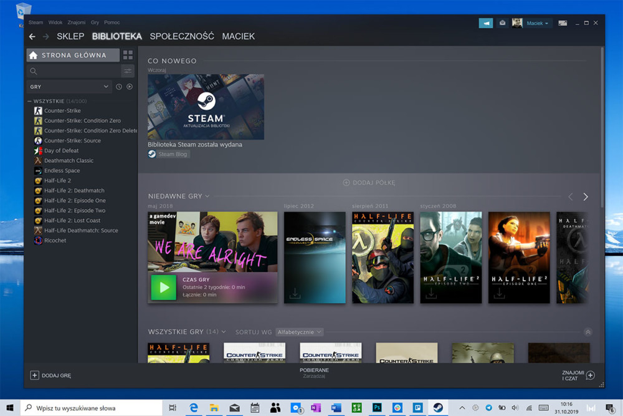
Task: Open Trello from the taskbar
Action: point(417,408)
